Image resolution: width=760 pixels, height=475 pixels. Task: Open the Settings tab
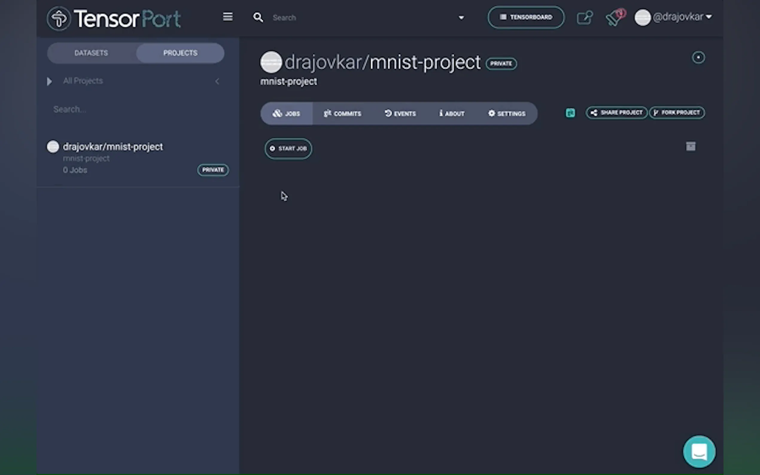pyautogui.click(x=507, y=113)
